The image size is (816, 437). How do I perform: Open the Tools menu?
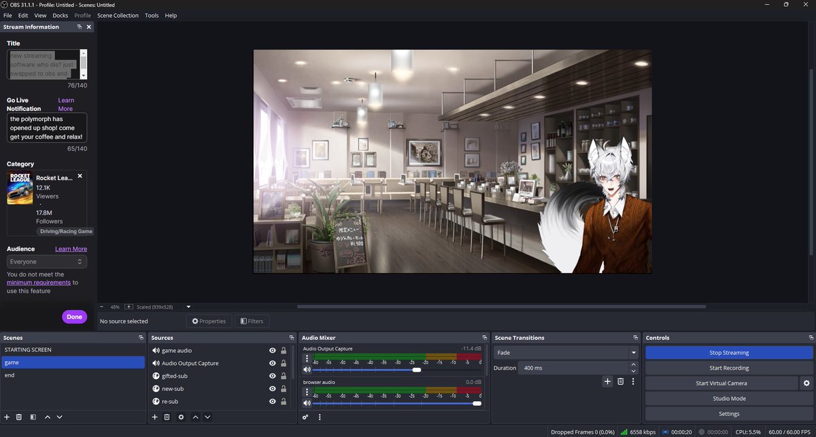[152, 15]
